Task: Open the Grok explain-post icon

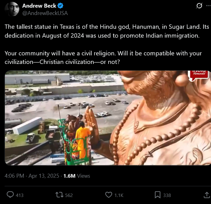Action: coord(199,6)
